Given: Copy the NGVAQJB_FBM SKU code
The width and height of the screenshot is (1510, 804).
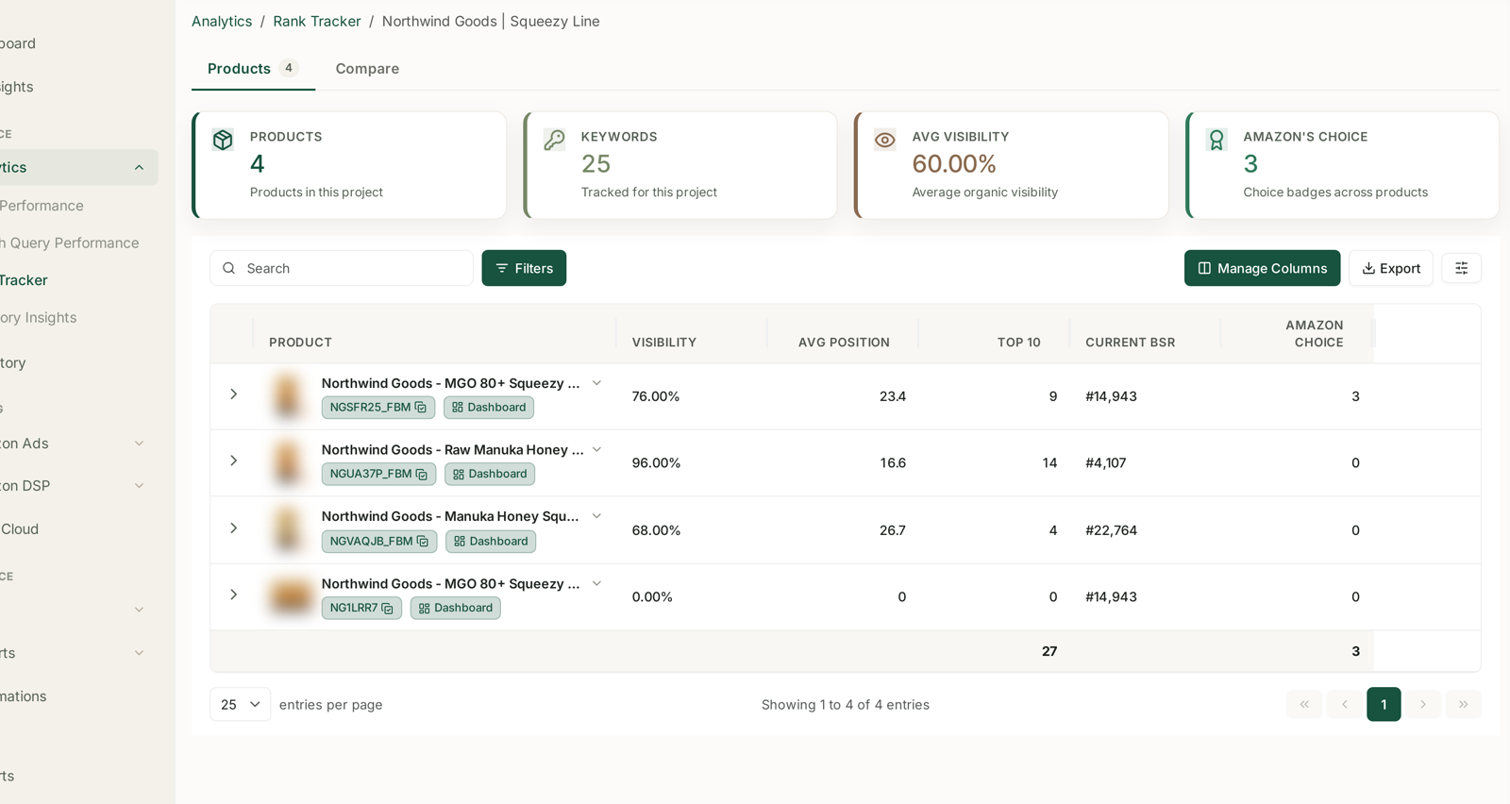Looking at the screenshot, I should pos(423,541).
